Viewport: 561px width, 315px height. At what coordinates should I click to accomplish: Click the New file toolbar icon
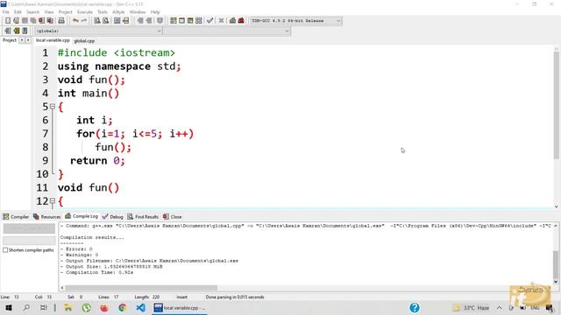8,21
